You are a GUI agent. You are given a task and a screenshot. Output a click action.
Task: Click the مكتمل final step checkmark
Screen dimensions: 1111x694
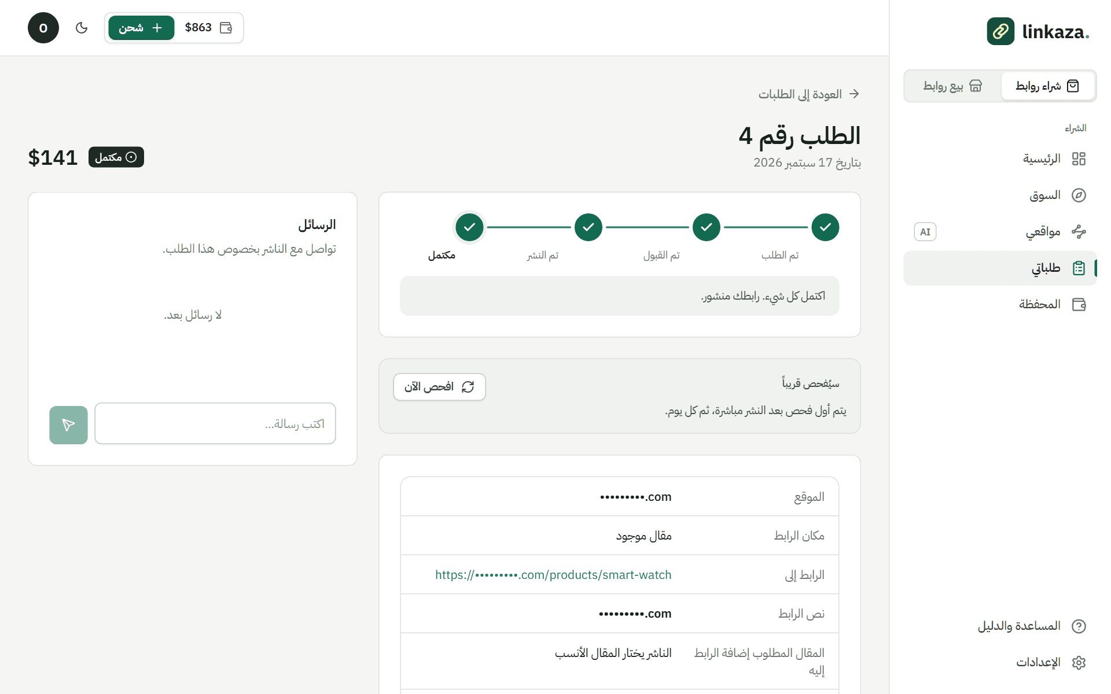(x=469, y=227)
